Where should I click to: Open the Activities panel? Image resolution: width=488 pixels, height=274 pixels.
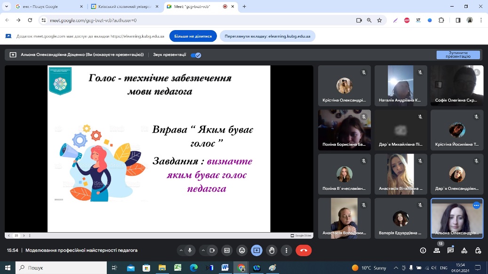[x=464, y=251]
